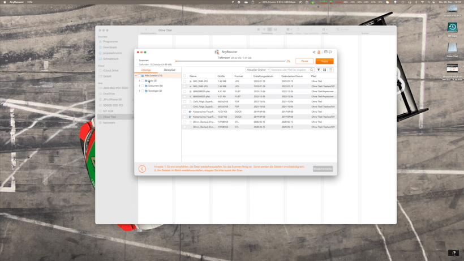
Task: Select 500GB SSD PCI in Finder sidebar
Action: click(113, 105)
